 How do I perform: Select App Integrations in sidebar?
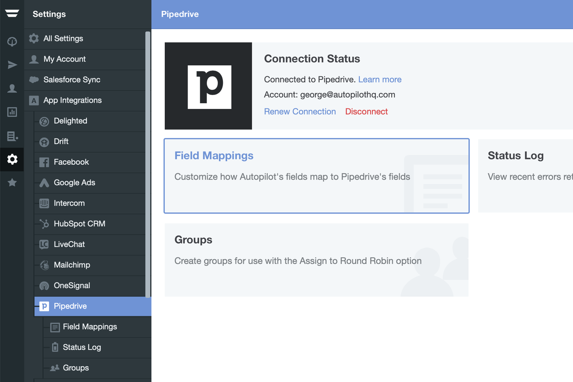point(85,100)
